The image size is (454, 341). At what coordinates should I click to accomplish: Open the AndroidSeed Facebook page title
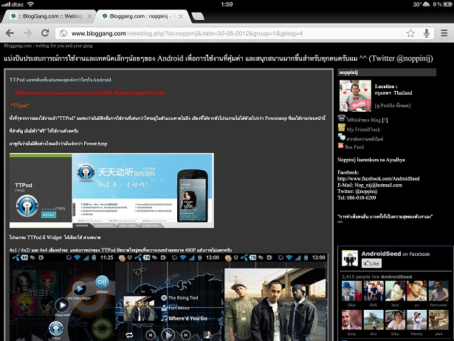point(381,254)
